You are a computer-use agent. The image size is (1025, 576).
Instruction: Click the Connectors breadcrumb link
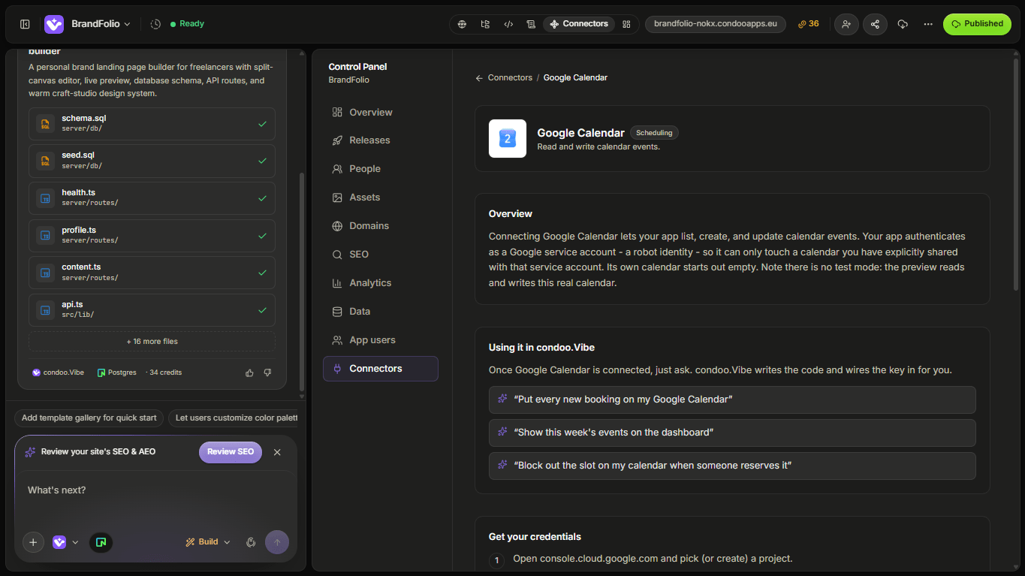[510, 78]
